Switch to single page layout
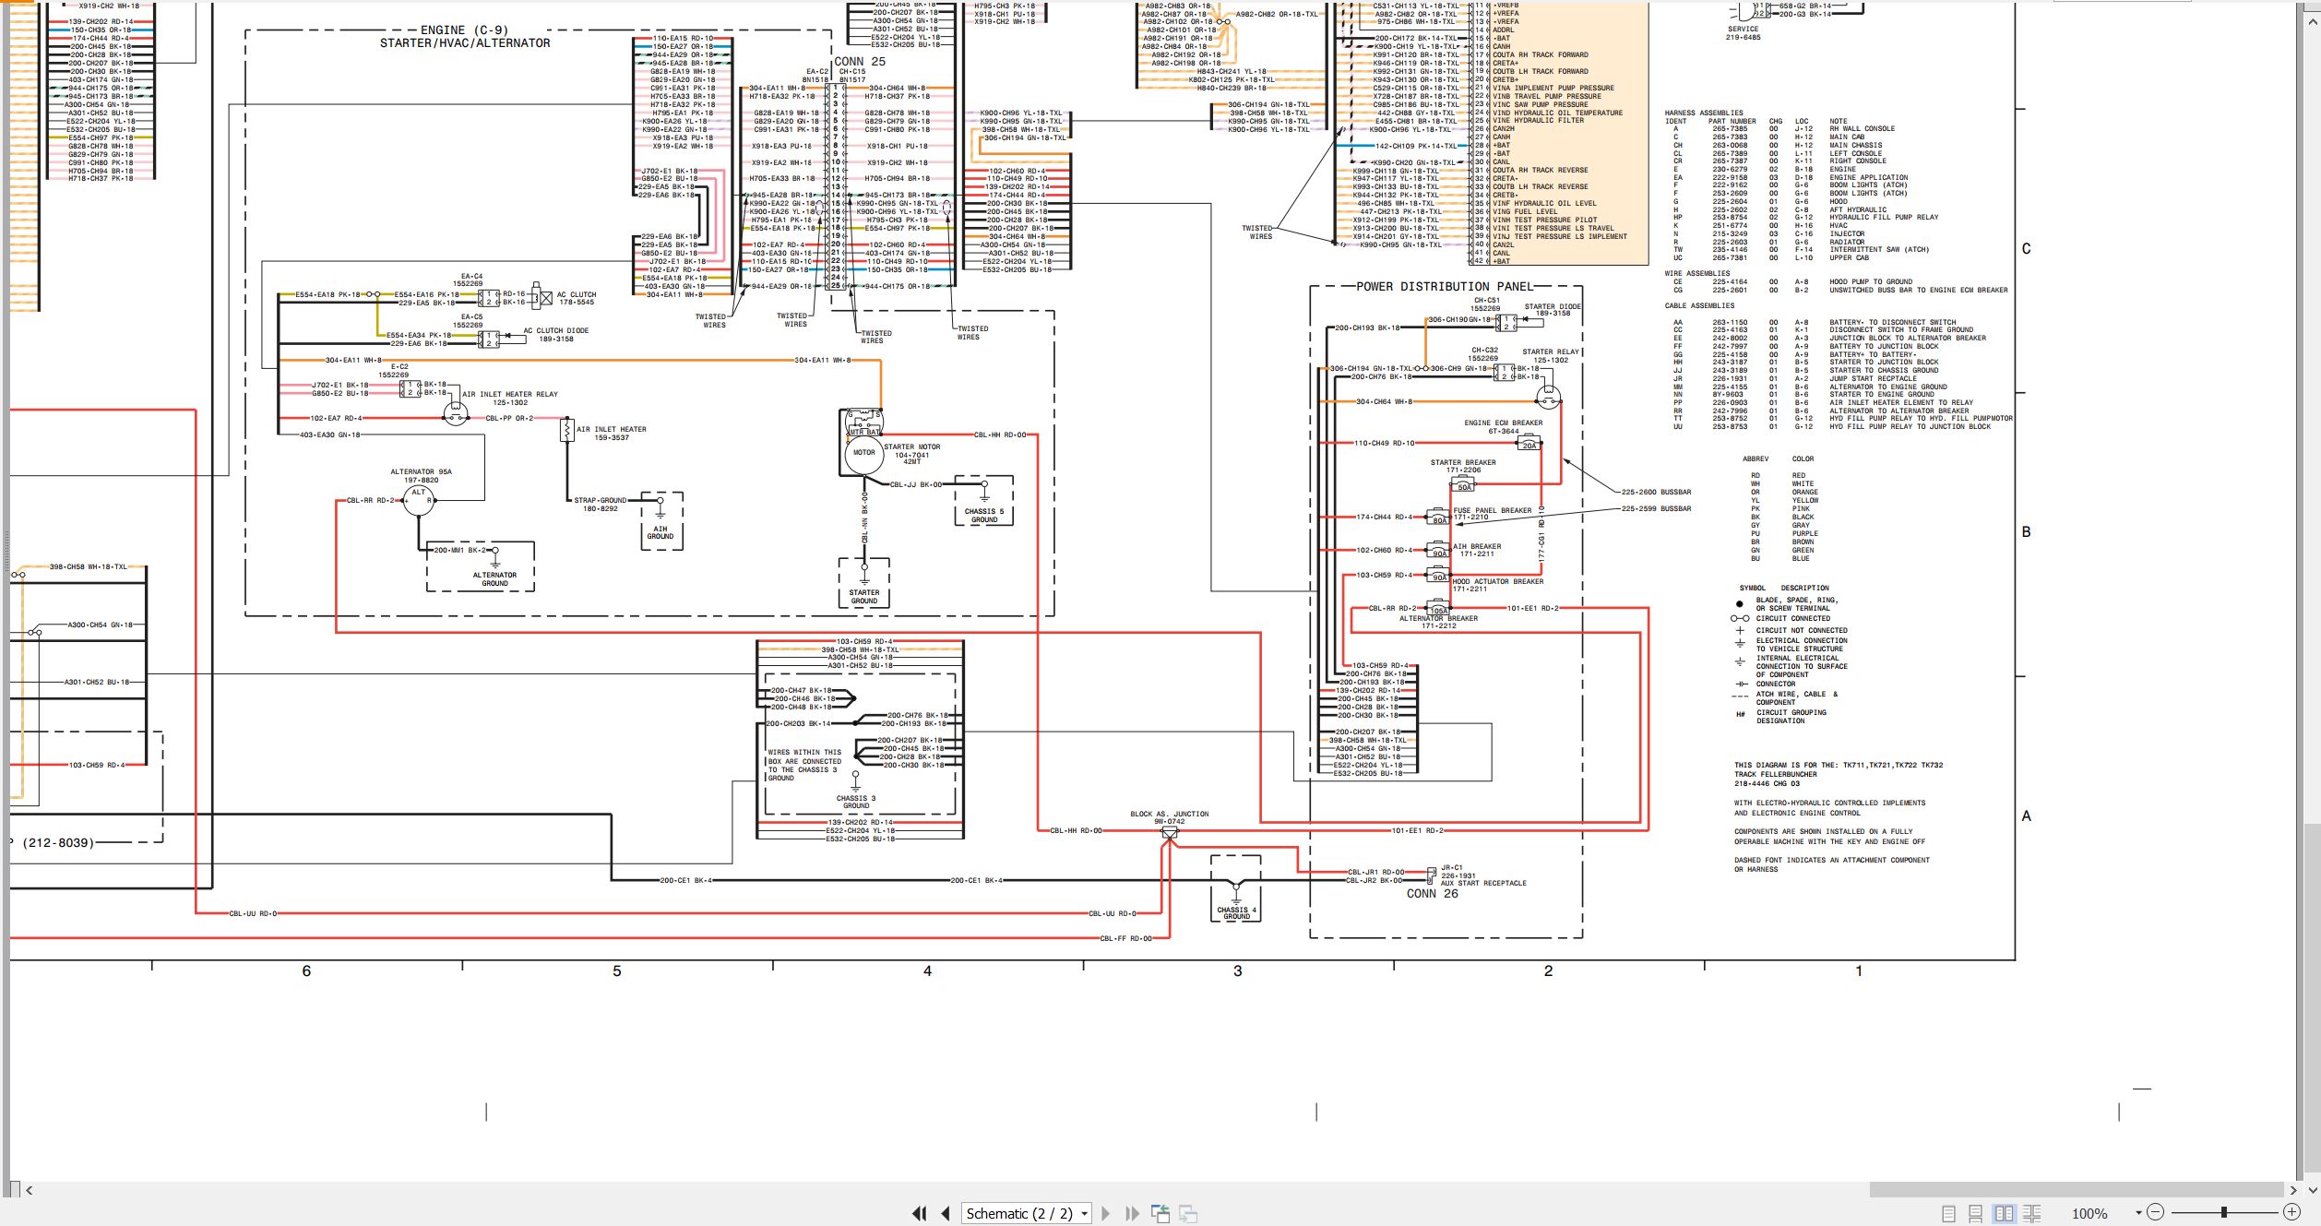This screenshot has width=2321, height=1226. (1948, 1214)
